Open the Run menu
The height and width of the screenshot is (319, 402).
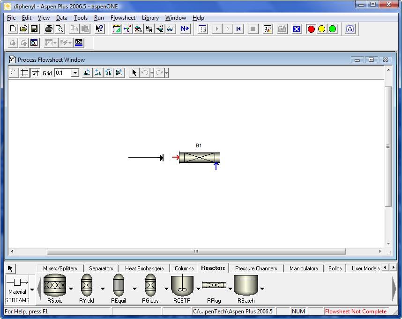coord(99,18)
